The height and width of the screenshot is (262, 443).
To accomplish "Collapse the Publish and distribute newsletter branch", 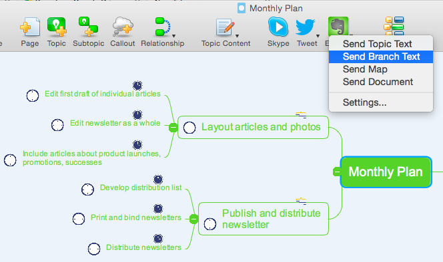I will pos(193,219).
